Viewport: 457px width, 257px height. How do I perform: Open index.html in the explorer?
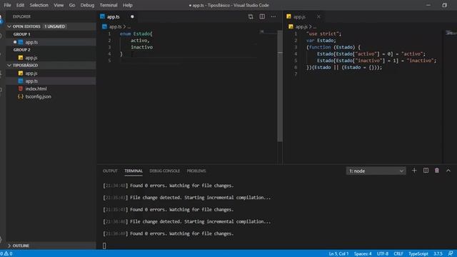(x=51, y=89)
